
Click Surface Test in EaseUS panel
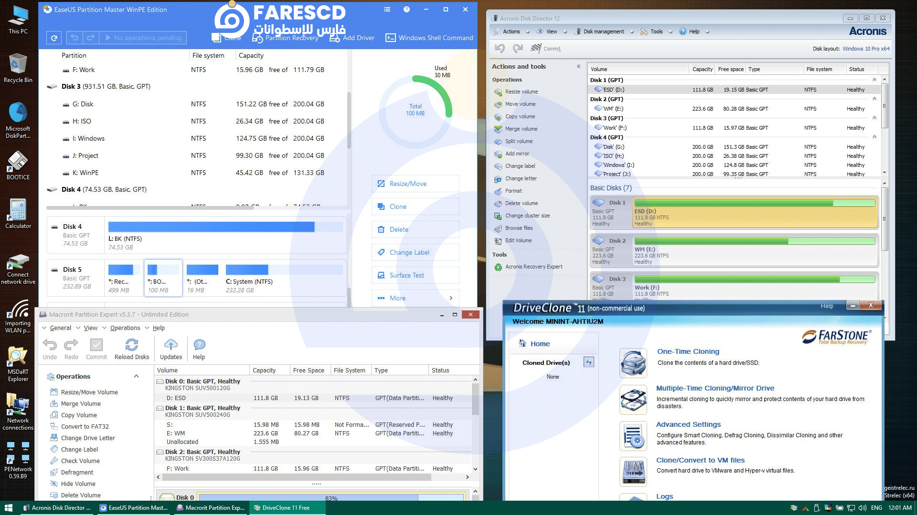[415, 275]
